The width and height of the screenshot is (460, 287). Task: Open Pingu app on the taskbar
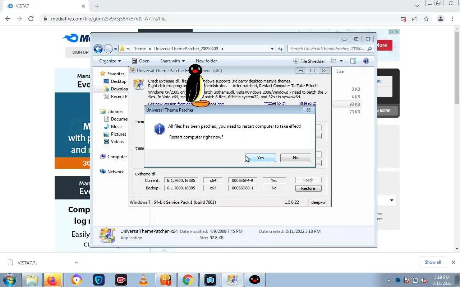click(255, 280)
